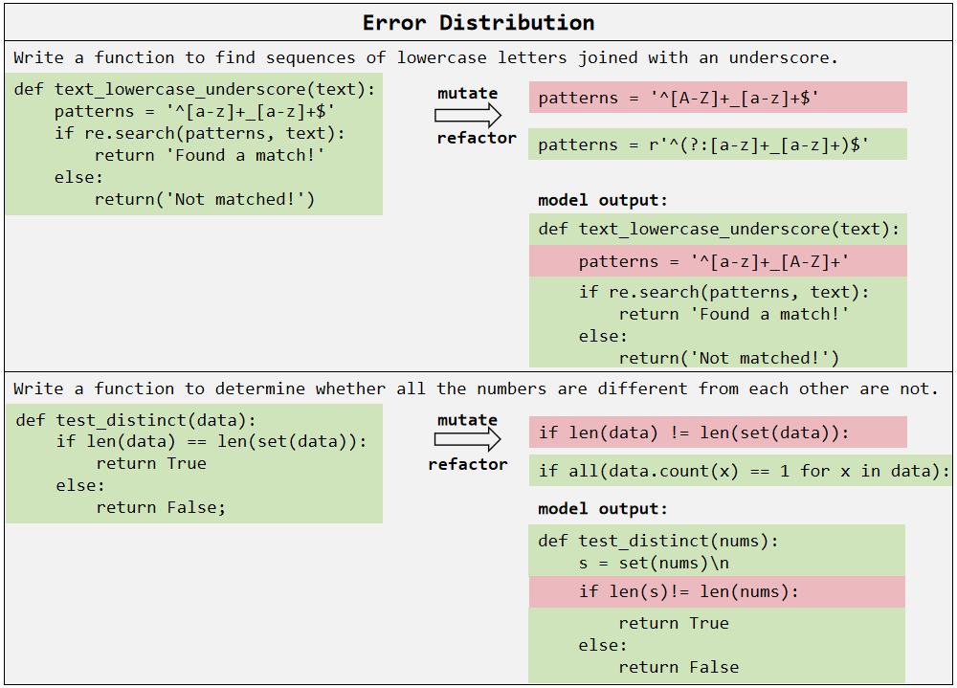Click the green "if all(data.count(x) == 1" line

click(x=743, y=470)
